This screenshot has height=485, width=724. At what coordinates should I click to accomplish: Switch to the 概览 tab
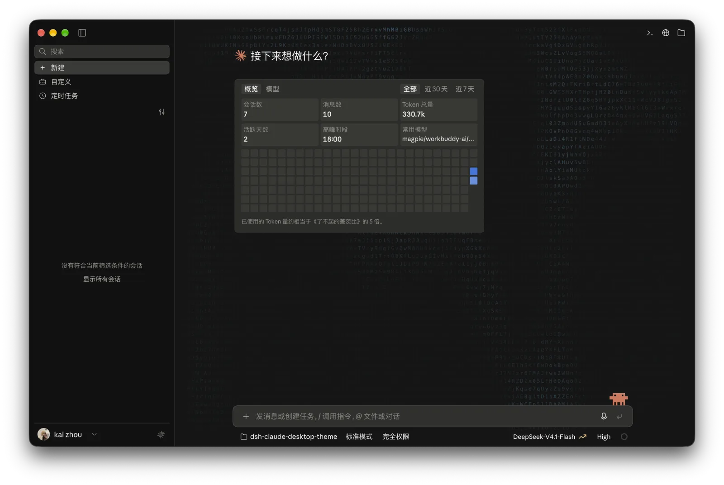[x=251, y=89]
